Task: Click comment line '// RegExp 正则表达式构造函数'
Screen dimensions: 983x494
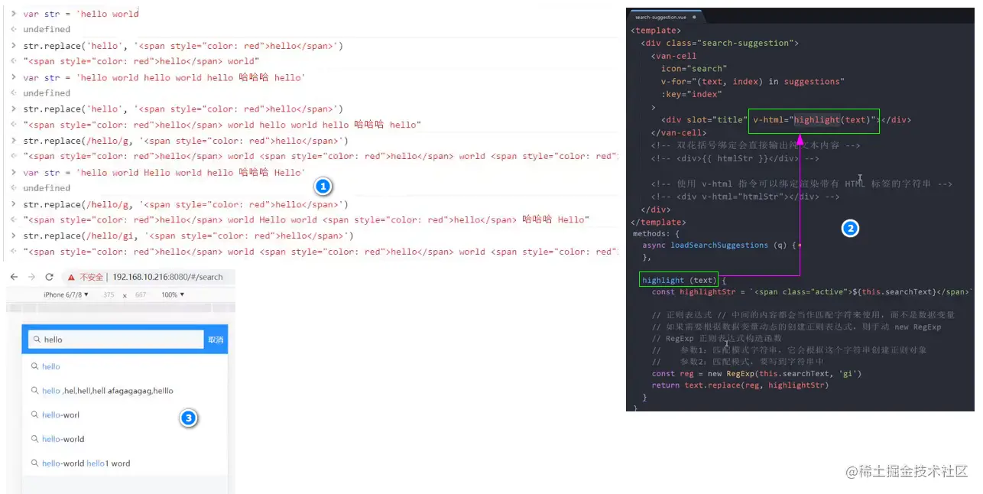Action: (716, 338)
